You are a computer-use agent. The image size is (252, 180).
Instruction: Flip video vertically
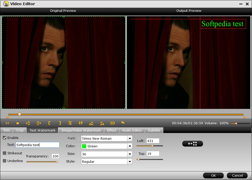[x=81, y=123]
